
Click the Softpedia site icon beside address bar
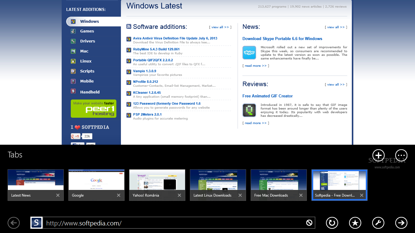(x=36, y=223)
